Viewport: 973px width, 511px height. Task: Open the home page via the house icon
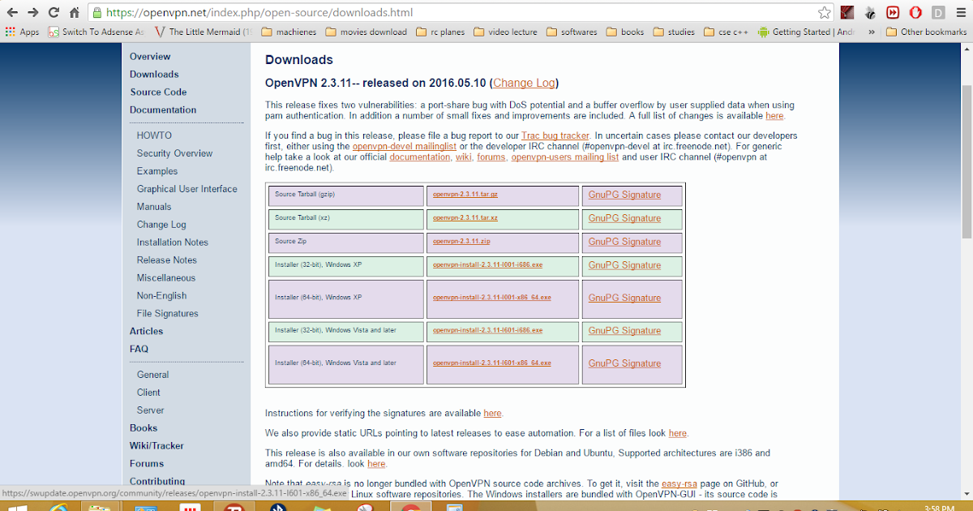point(74,13)
